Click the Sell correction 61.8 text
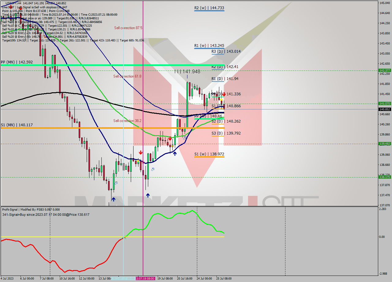The image size is (392, 282). pos(127,76)
